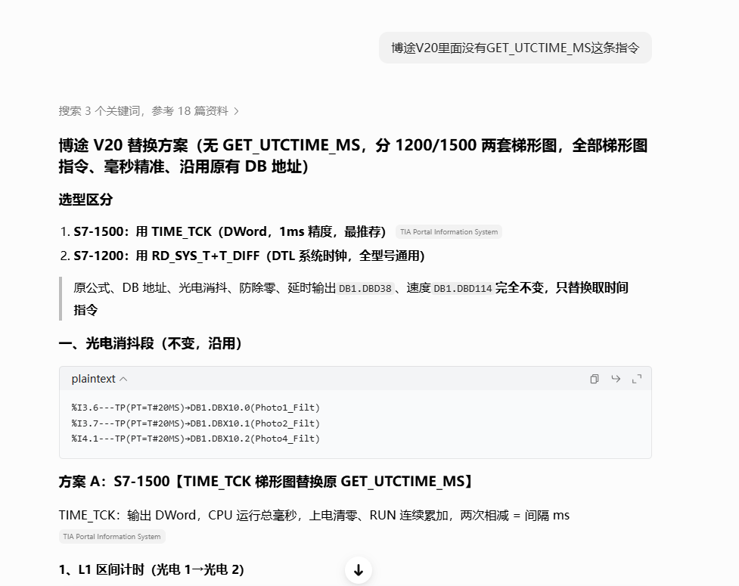
Task: Click the S7-1200 RD_SYS_T+T_DIFF list item
Action: [249, 256]
